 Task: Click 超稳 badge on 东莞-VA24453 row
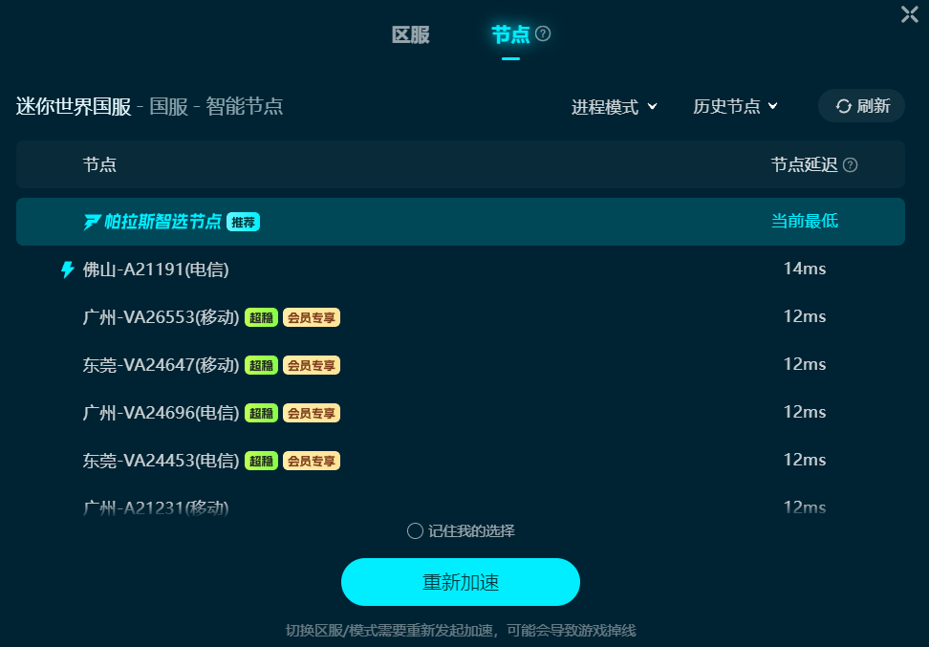(261, 461)
